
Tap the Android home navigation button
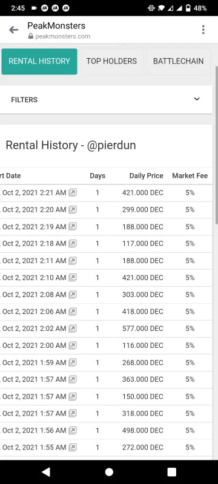point(109,472)
